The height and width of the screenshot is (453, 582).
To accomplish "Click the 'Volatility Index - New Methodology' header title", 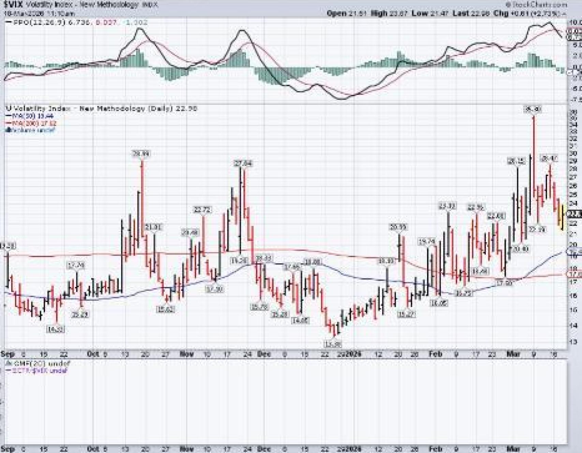I will click(82, 4).
